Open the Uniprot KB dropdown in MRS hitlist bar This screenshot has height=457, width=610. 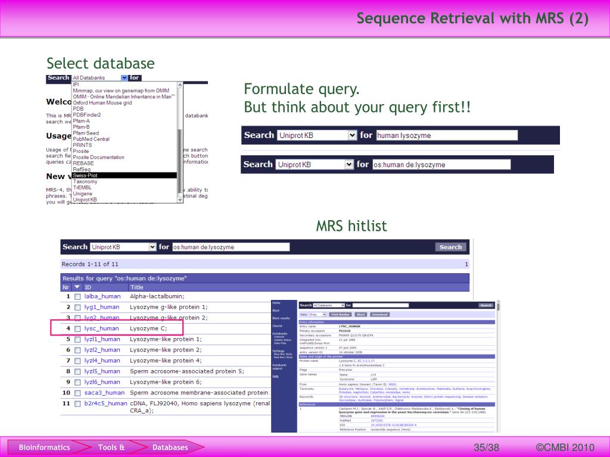click(x=123, y=247)
